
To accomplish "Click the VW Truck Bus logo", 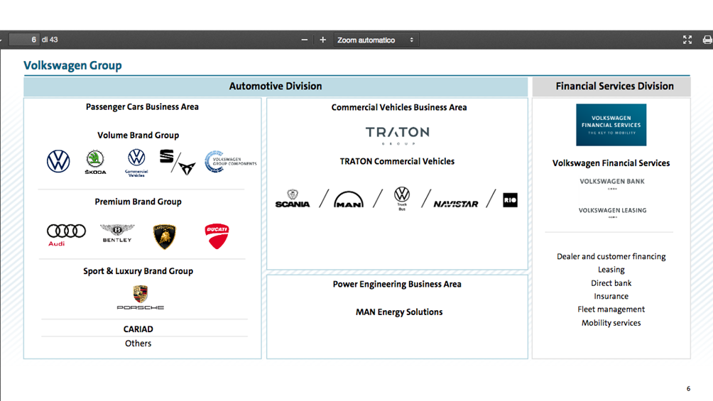I will tap(402, 199).
